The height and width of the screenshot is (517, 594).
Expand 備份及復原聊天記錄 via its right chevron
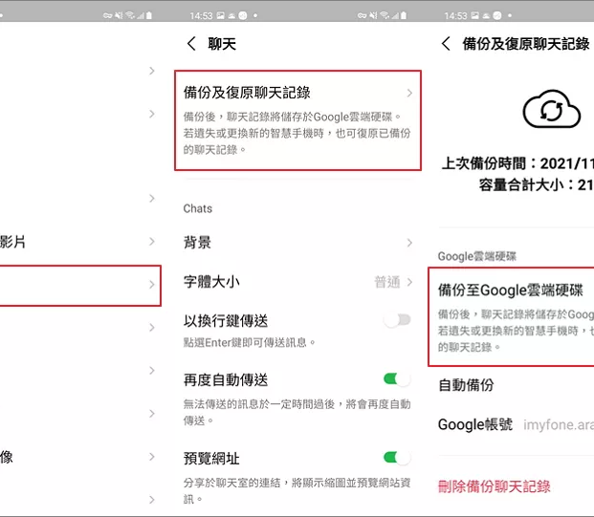click(x=409, y=93)
